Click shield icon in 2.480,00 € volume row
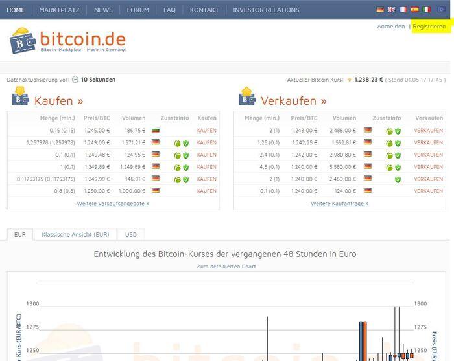The image size is (454, 361). click(398, 180)
